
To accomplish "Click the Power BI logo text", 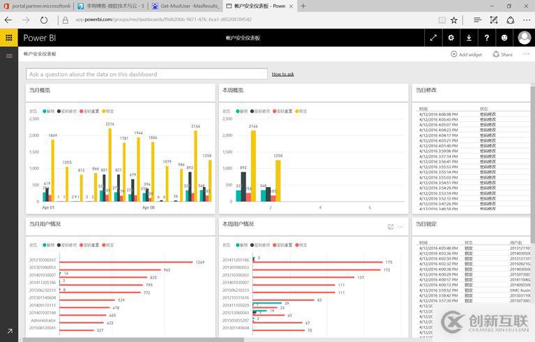I will pos(40,38).
